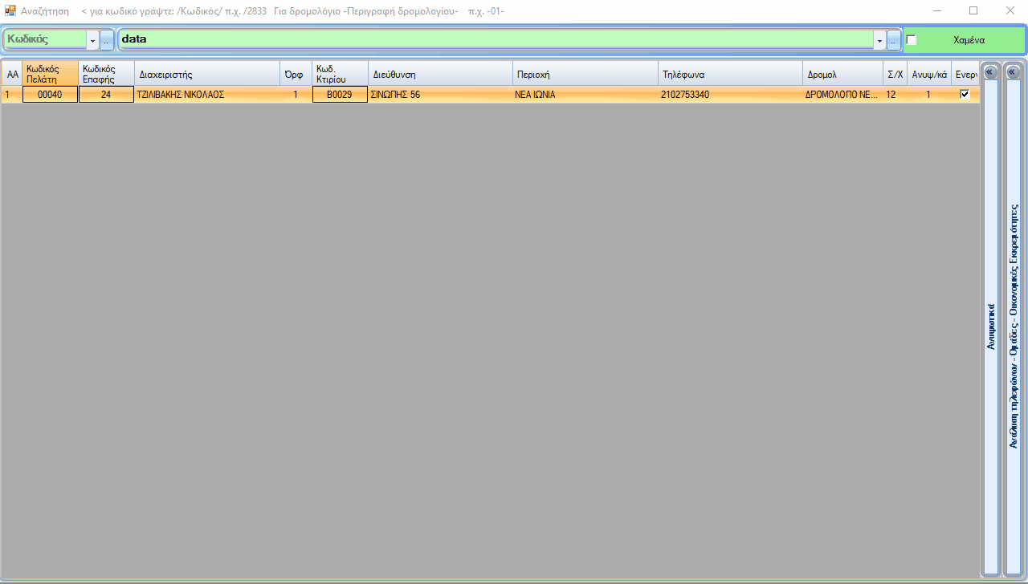Click ΤΖΙΛΙΒΑΚΗΣ ΝΙΚΟΛΑΟΣ in the results row
1028x584 pixels.
[182, 95]
